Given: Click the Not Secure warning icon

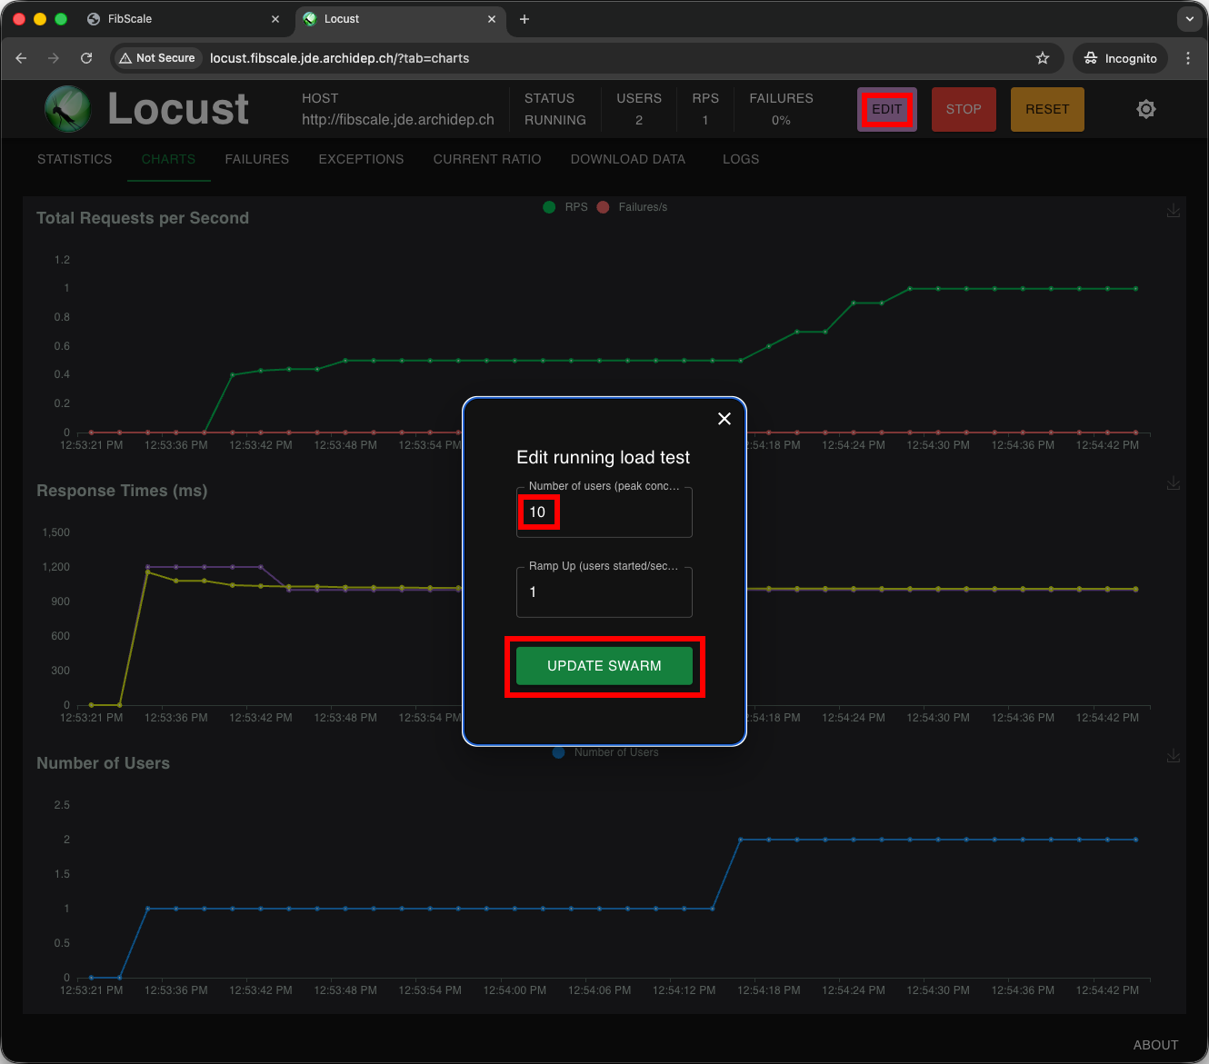Looking at the screenshot, I should click(125, 57).
